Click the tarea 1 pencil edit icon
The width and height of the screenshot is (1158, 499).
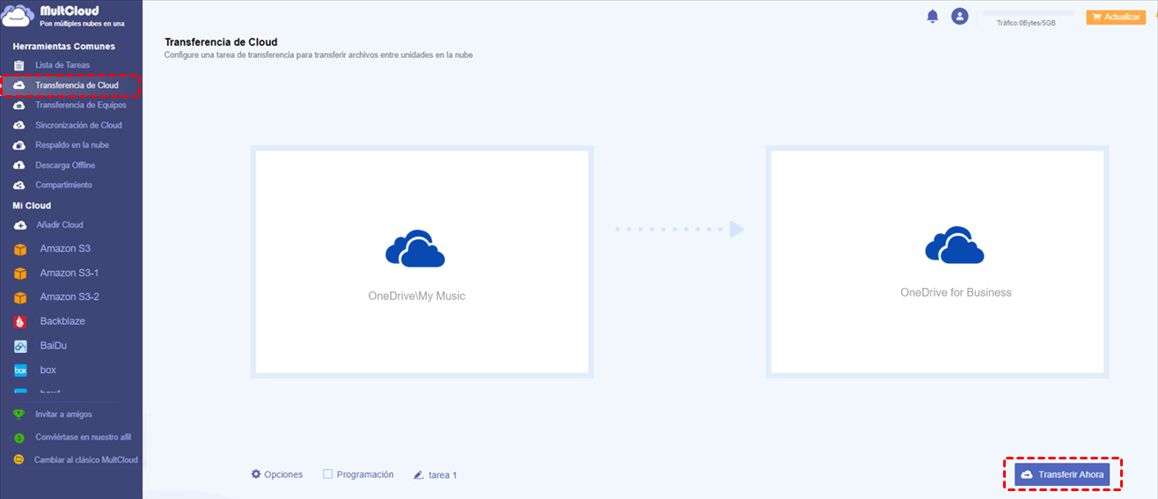tap(419, 474)
